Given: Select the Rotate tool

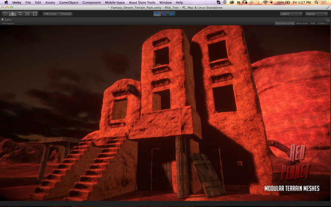Looking at the screenshot, I should coord(20,14).
